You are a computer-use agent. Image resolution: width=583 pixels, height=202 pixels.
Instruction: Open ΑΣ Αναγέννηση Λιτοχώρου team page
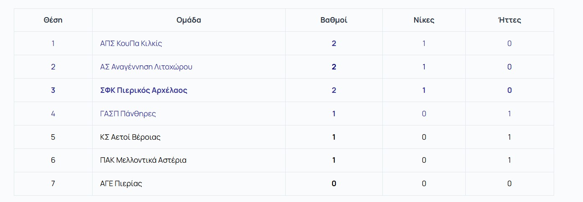click(146, 67)
